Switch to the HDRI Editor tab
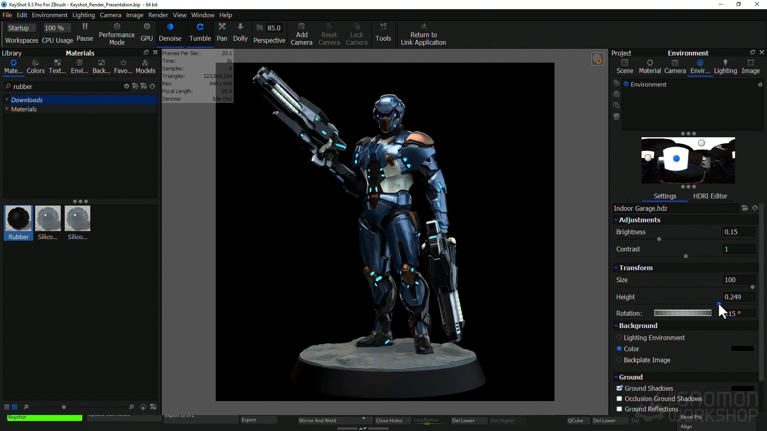The image size is (767, 431). (x=710, y=196)
